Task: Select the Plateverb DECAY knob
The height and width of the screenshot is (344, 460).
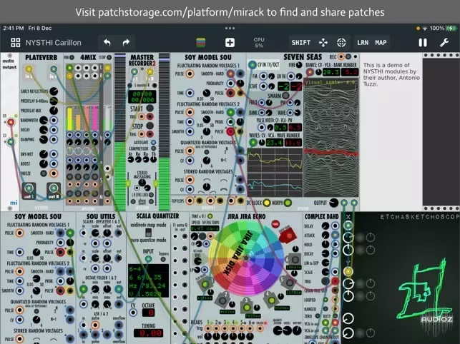Action: click(44, 130)
